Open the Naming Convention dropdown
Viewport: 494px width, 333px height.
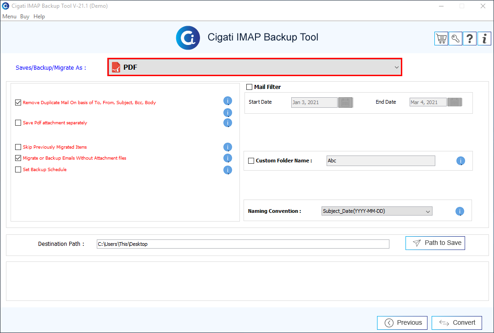377,211
